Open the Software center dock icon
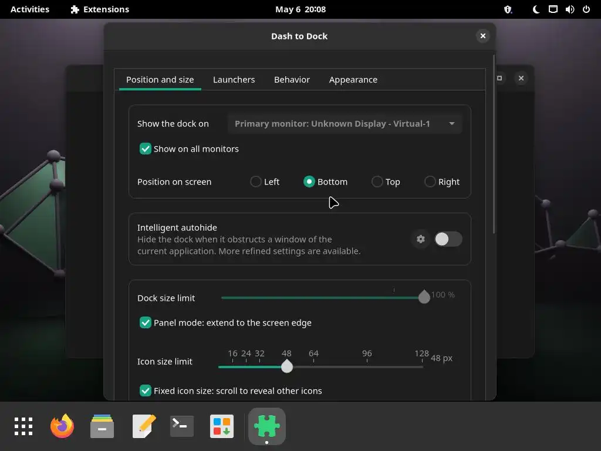Screen dimensions: 601x451 click(x=221, y=426)
